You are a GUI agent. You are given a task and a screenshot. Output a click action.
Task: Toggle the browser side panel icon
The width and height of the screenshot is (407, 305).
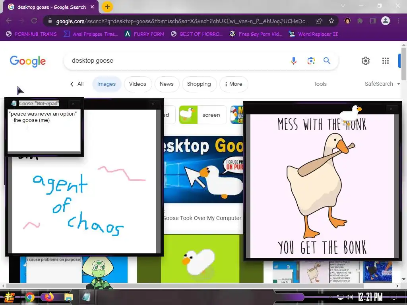[x=373, y=21]
